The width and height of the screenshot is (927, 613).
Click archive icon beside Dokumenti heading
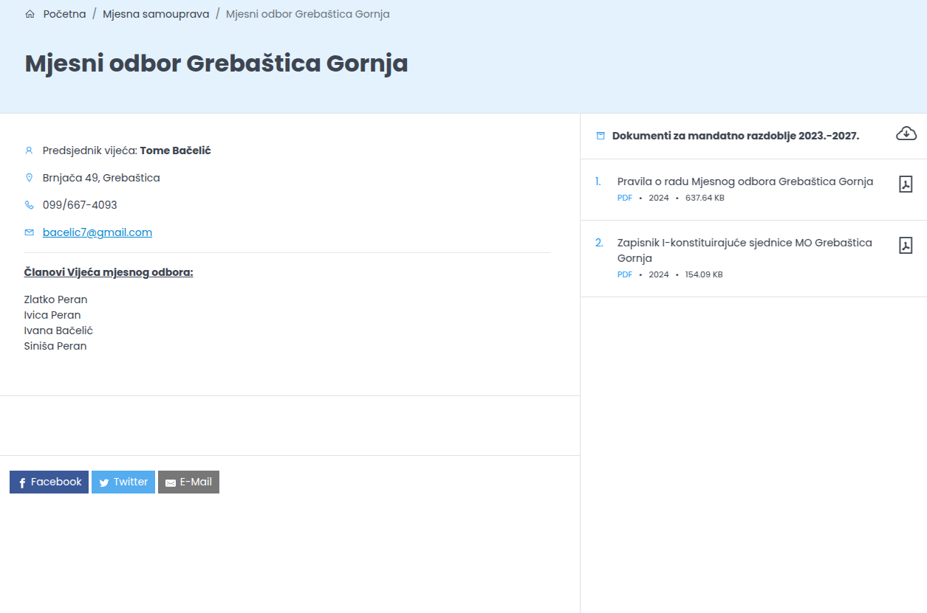pyautogui.click(x=601, y=136)
